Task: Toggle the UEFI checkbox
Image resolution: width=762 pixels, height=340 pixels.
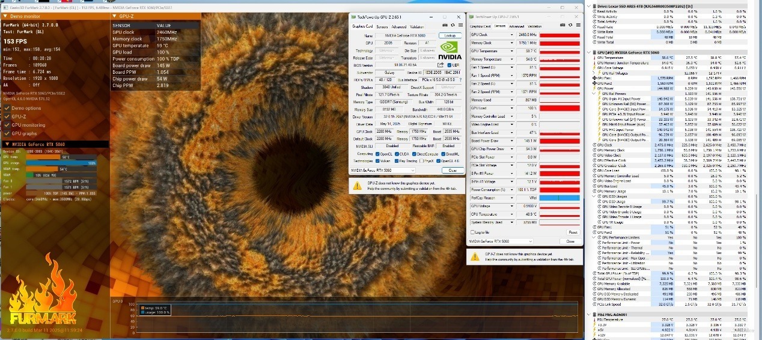Action: [448, 65]
